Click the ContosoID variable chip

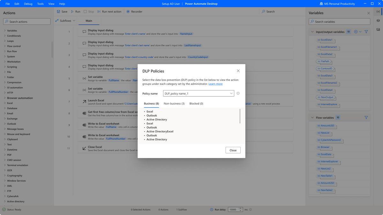click(325, 68)
